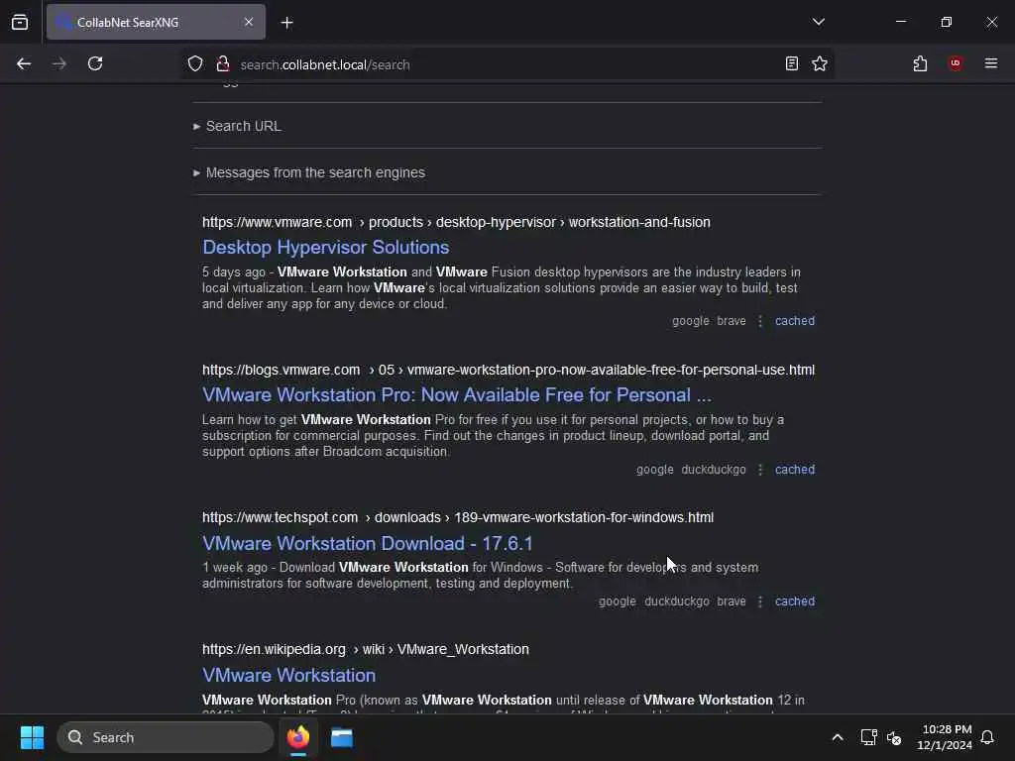
Task: Open File Explorer from the taskbar
Action: pos(342,737)
